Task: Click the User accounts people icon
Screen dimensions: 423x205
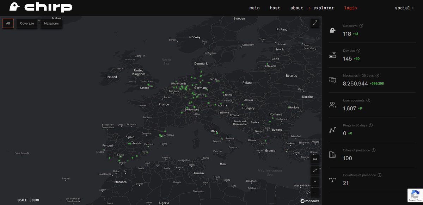Action: pos(332,105)
